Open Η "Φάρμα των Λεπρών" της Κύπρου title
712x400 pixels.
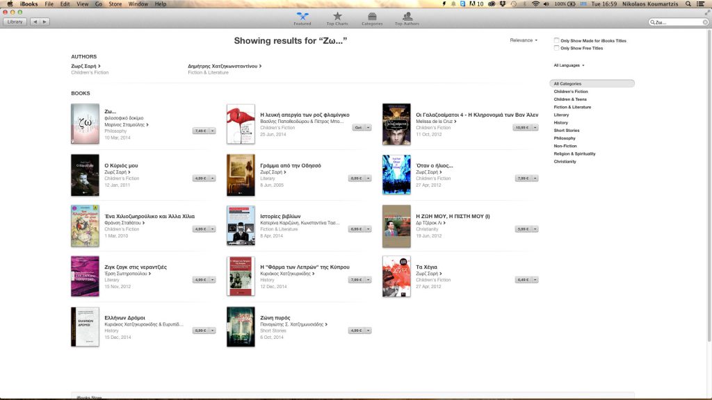(x=305, y=267)
